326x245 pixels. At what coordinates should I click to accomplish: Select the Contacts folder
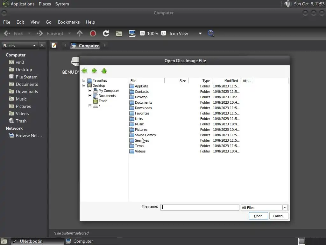pos(139,92)
